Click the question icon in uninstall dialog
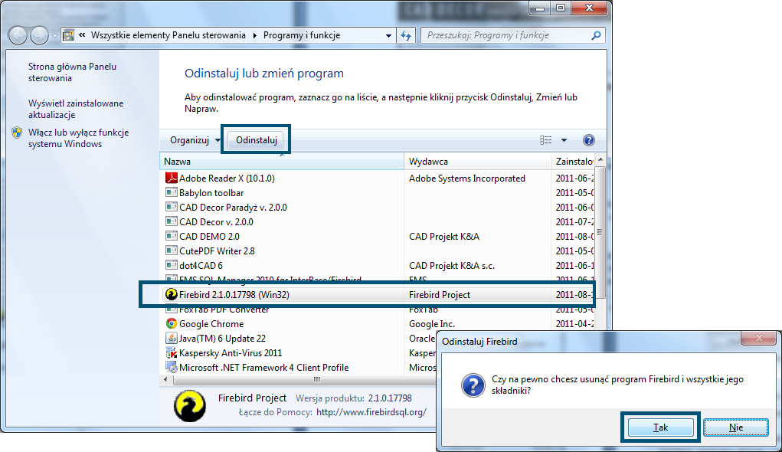This screenshot has width=782, height=452. (473, 385)
